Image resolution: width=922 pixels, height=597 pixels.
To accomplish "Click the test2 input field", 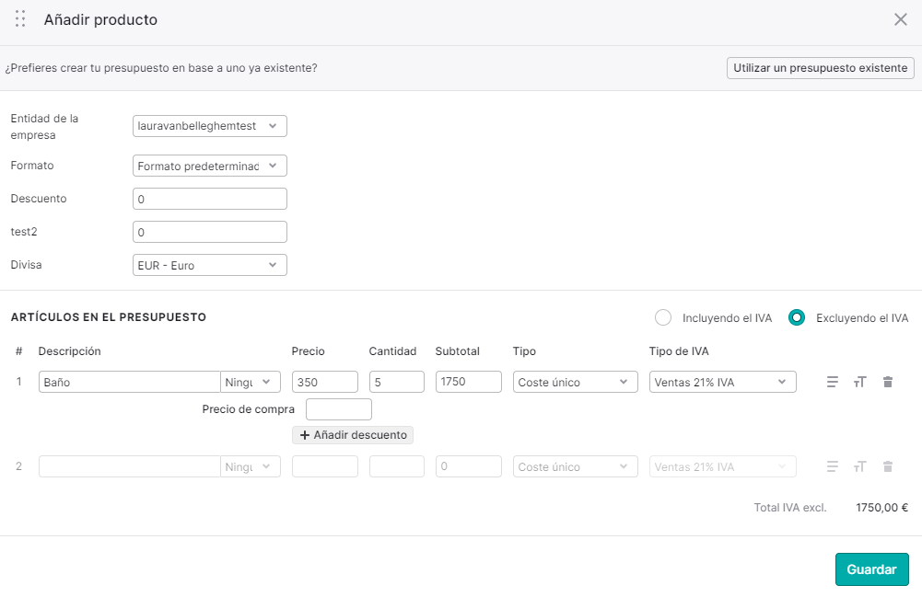I will point(210,232).
